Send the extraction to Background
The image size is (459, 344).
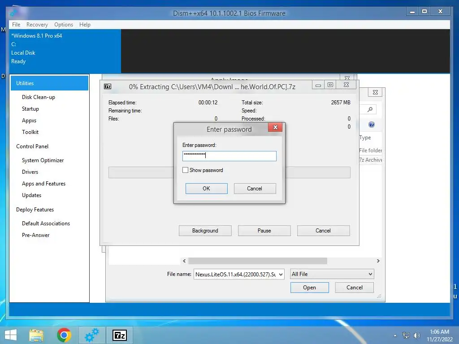tap(205, 231)
